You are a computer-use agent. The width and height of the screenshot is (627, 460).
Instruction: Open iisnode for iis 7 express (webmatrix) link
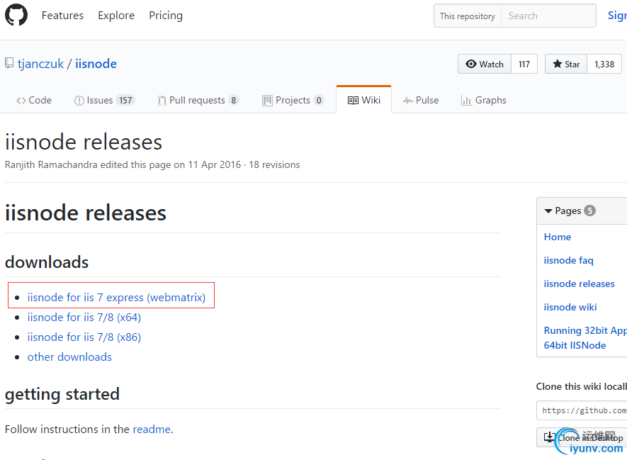tap(116, 298)
